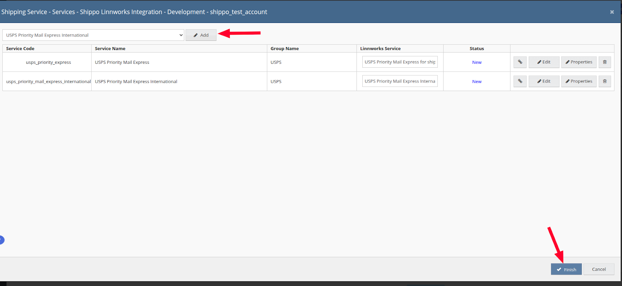Close the Shipping Service dialog with X

pyautogui.click(x=612, y=12)
